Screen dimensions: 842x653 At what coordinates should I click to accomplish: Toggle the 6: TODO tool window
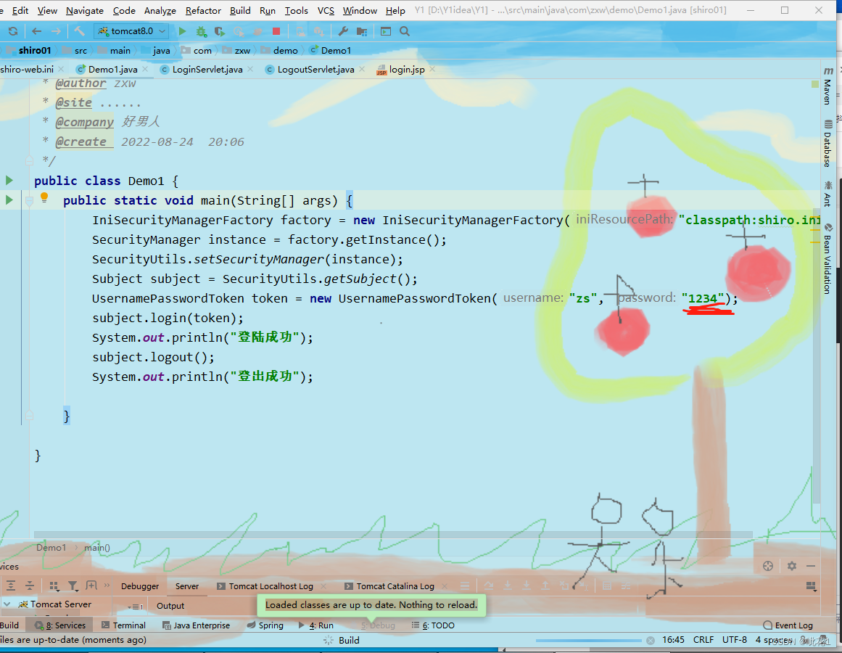tap(433, 625)
